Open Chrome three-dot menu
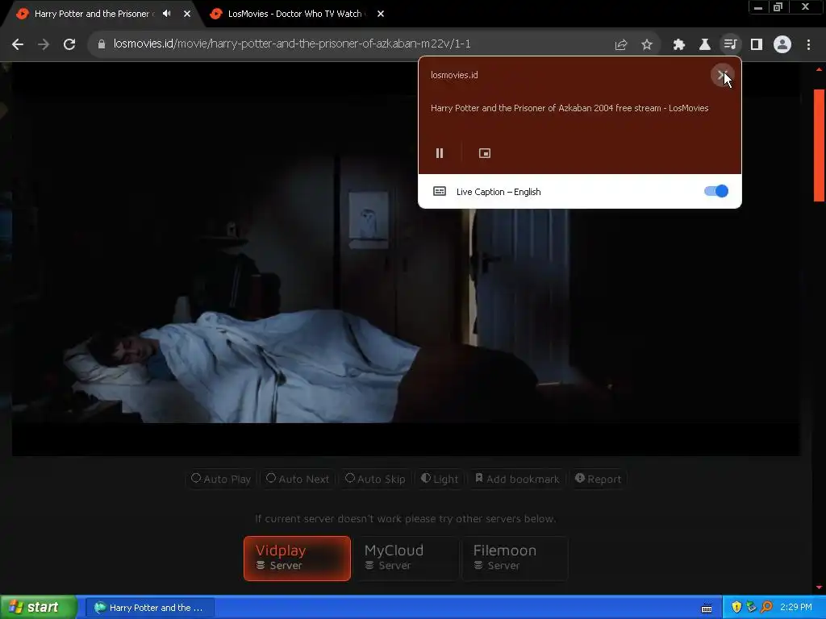 point(808,45)
